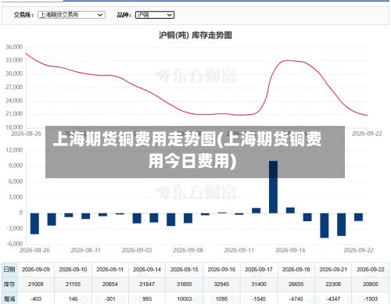Click the 30,000 y-axis label
The height and width of the screenshot is (304, 391).
[x=14, y=73]
